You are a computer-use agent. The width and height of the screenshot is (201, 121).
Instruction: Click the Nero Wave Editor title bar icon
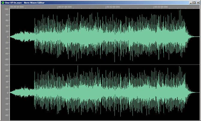pos(2,2)
